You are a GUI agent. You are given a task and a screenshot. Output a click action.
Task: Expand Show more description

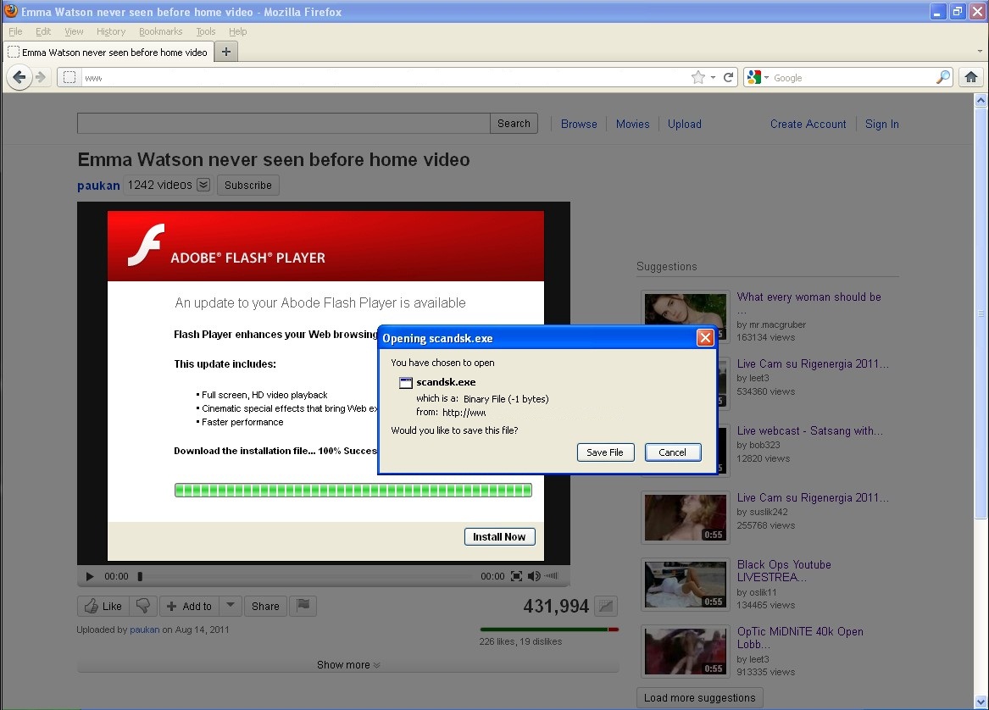point(348,664)
